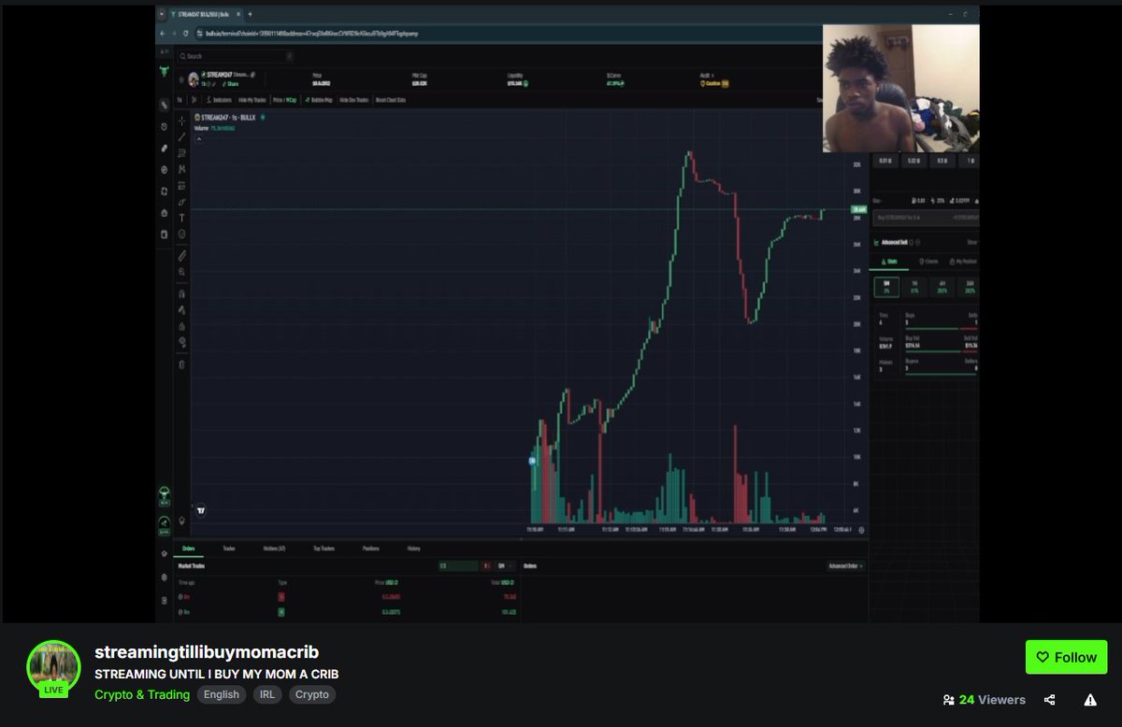1122x727 pixels.
Task: Select the brush drawing tool
Action: tap(182, 202)
